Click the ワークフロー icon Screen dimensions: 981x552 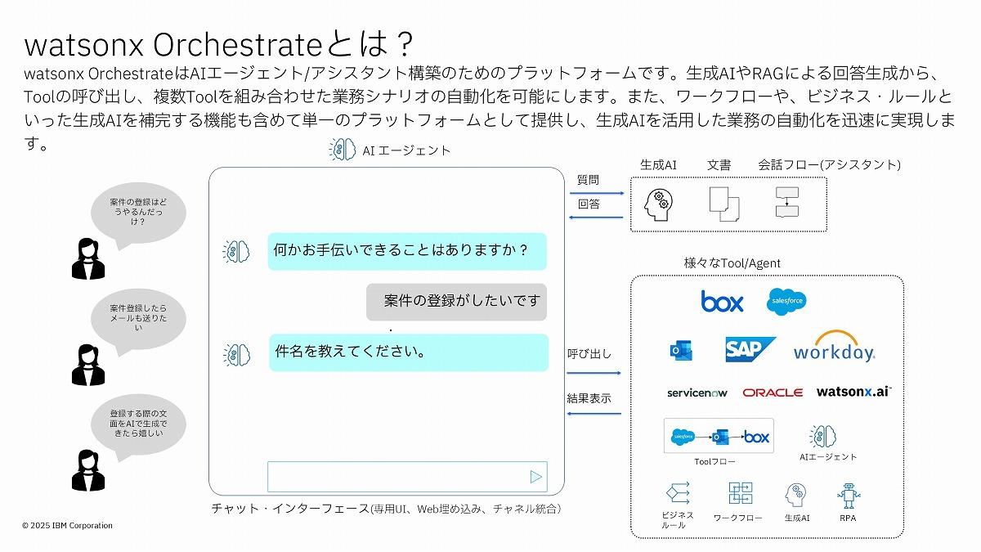pyautogui.click(x=741, y=493)
